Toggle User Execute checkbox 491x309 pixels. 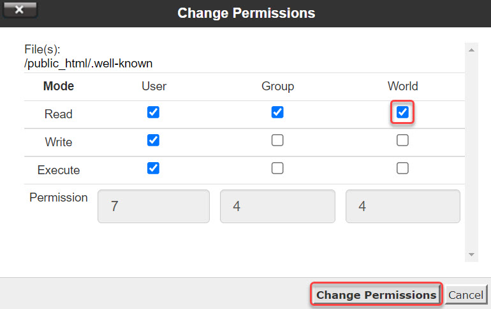[x=153, y=168]
